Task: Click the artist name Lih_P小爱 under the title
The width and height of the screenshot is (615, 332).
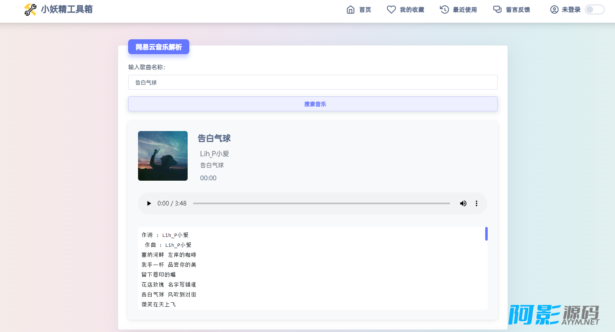Action: (215, 154)
